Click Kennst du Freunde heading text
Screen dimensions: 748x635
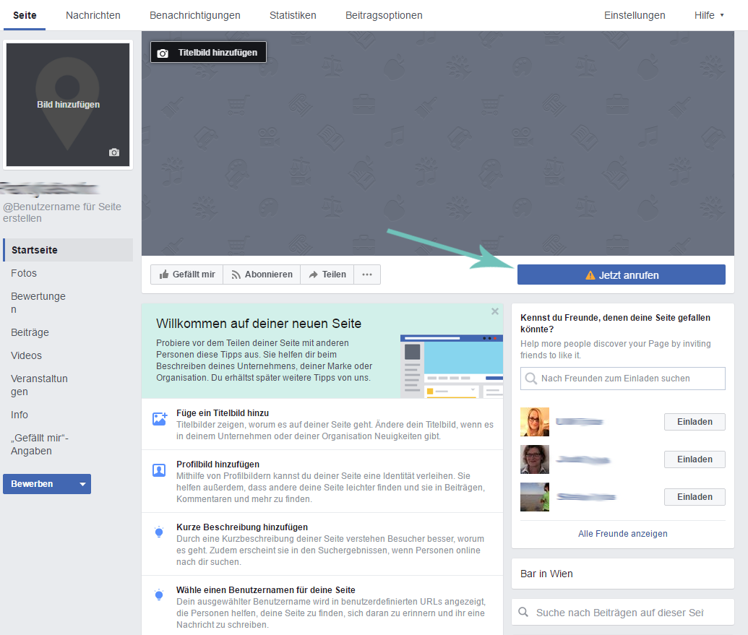coord(615,323)
